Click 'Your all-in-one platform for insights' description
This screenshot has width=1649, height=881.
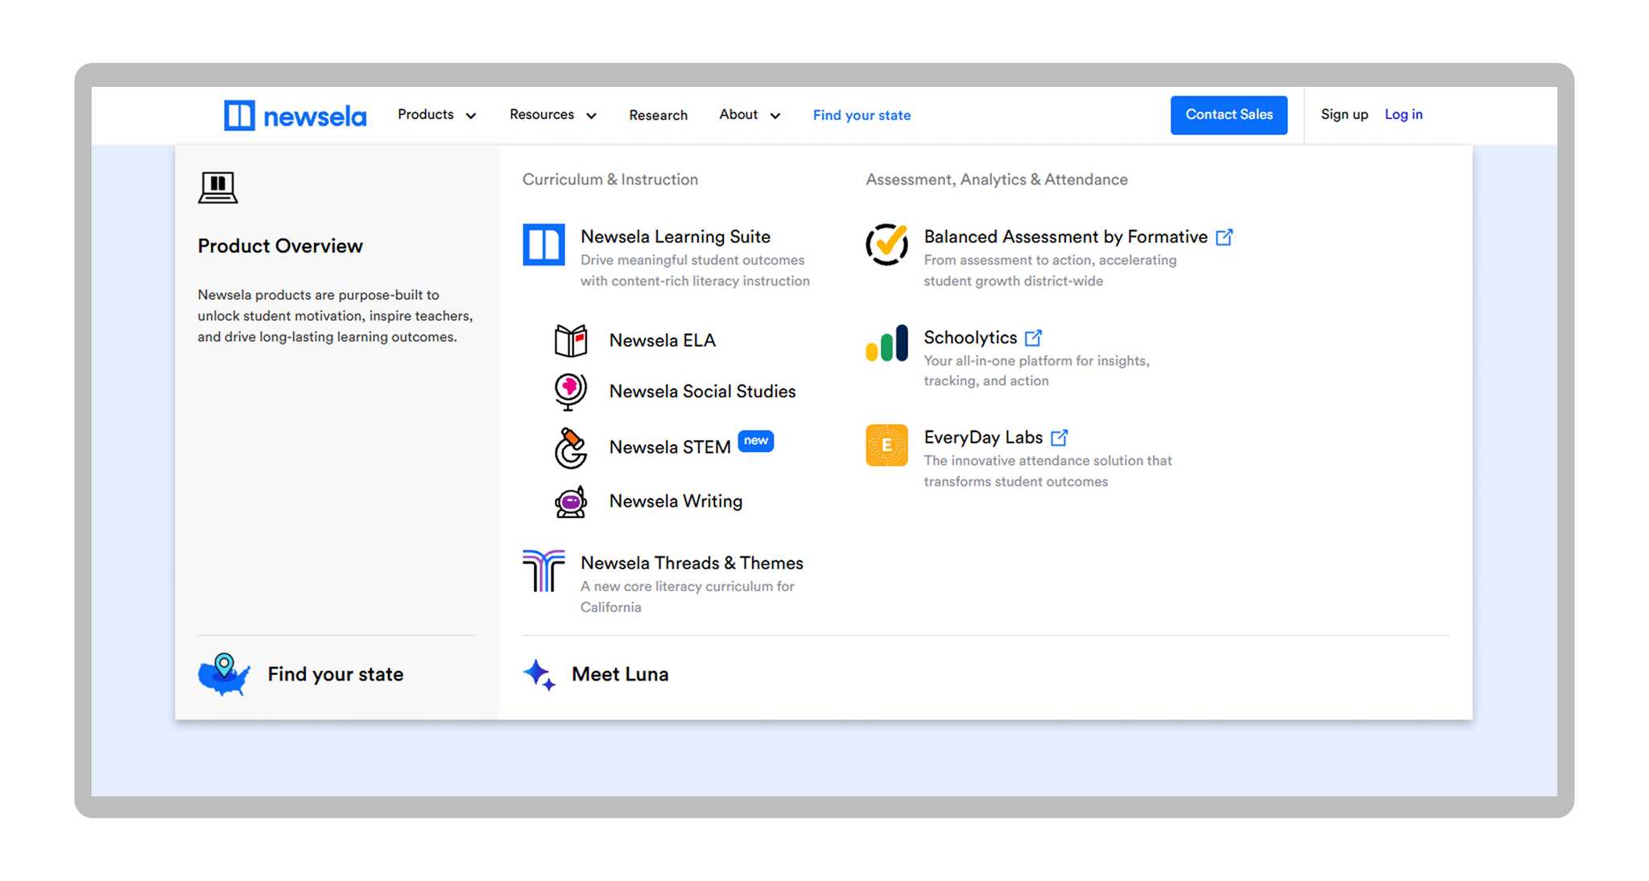(1036, 370)
